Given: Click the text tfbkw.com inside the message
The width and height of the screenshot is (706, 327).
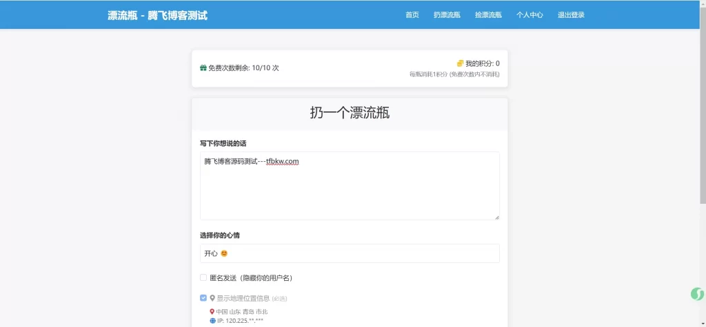Looking at the screenshot, I should [282, 162].
